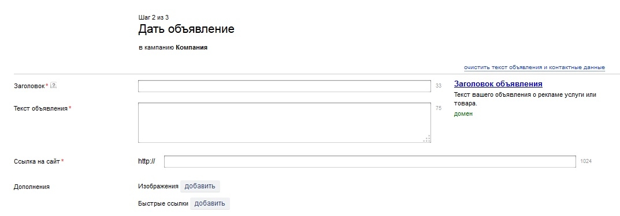Add images via Изображения добавить button
The width and height of the screenshot is (620, 216).
coord(200,187)
